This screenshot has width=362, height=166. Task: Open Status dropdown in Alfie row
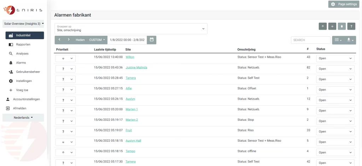click(x=335, y=90)
